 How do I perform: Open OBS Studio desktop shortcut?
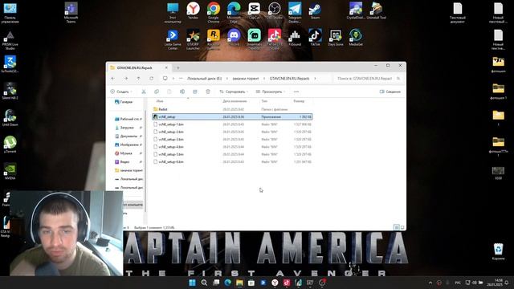pyautogui.click(x=275, y=10)
